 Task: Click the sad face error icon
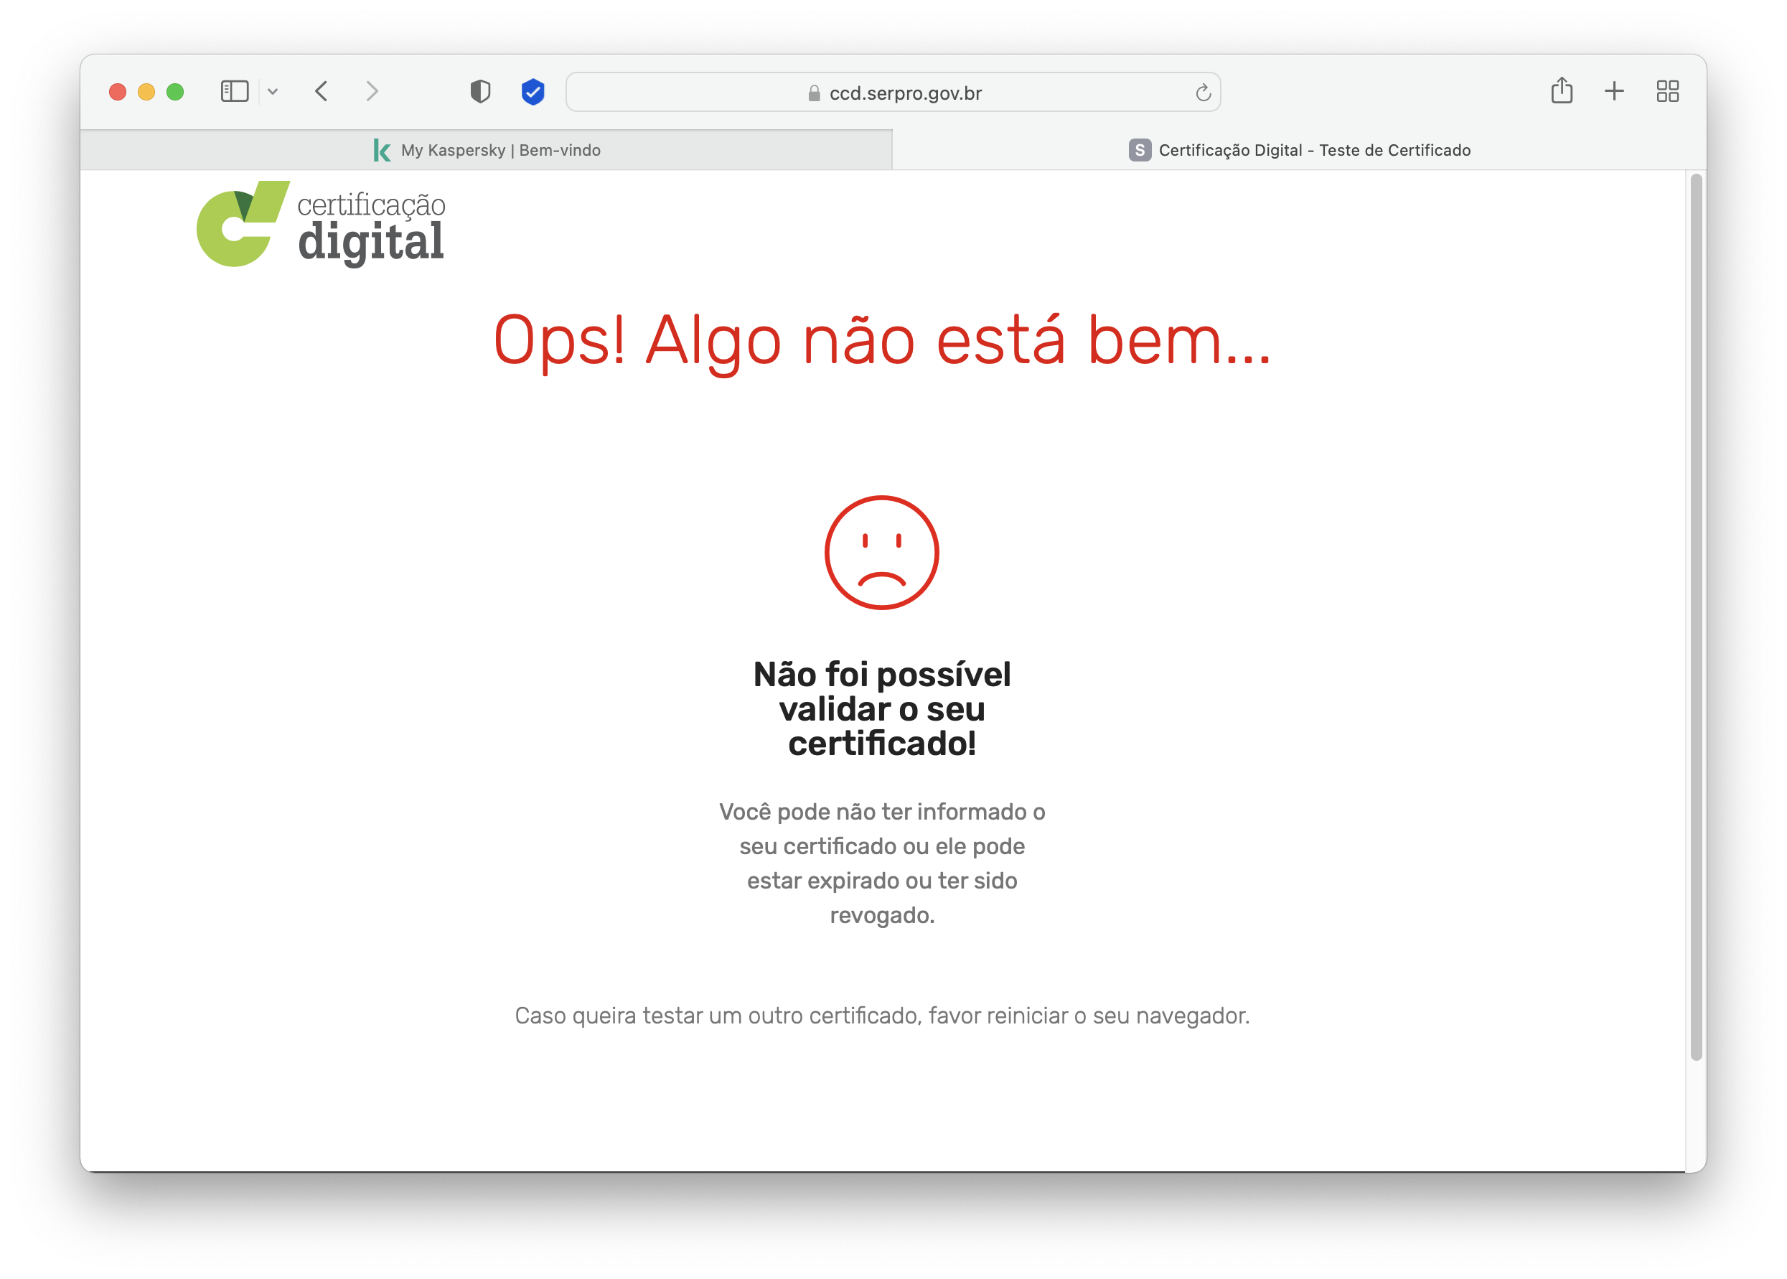click(x=881, y=552)
